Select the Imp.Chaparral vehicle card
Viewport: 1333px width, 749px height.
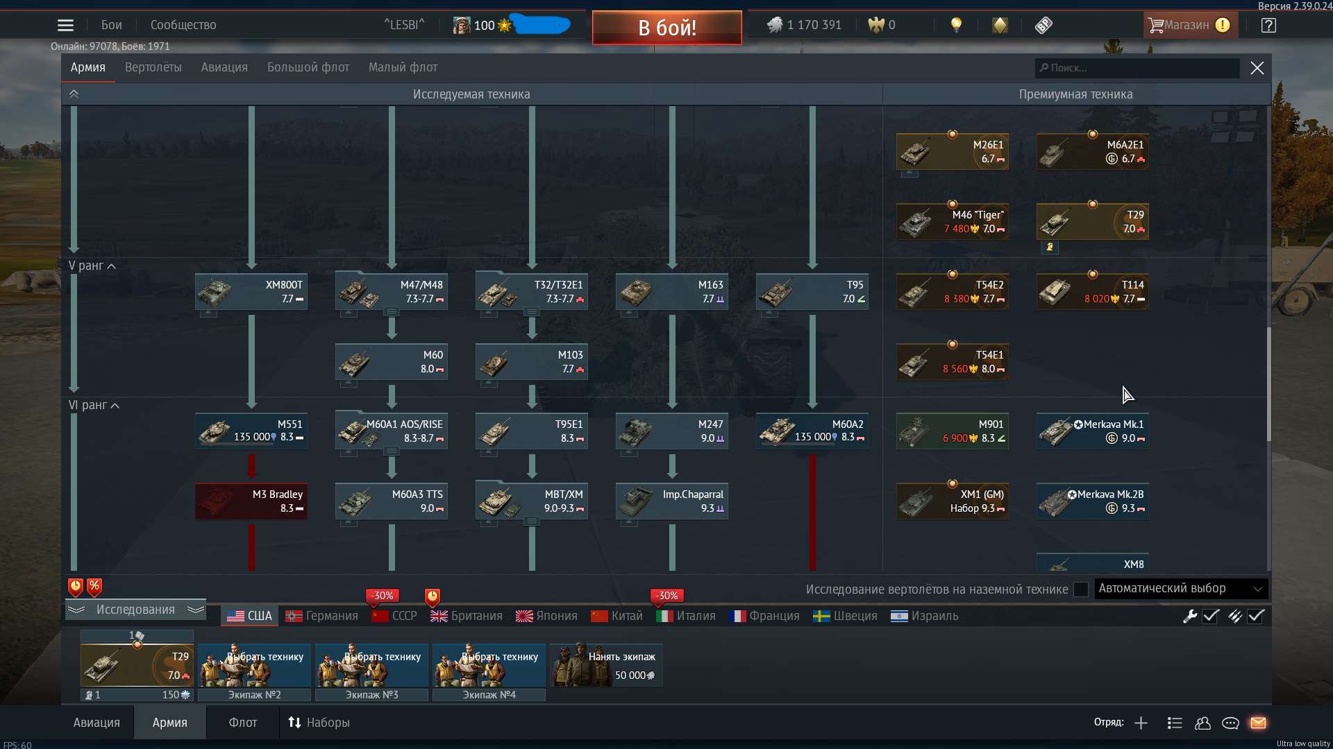coord(672,501)
